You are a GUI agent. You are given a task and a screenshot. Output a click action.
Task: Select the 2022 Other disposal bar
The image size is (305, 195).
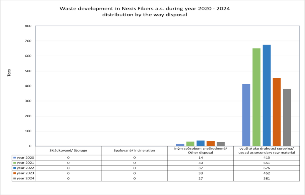(x=200, y=143)
